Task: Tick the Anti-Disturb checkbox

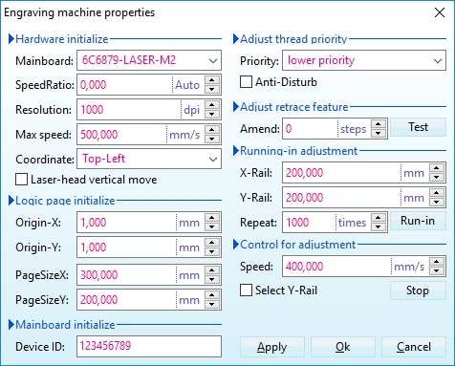Action: coord(246,82)
